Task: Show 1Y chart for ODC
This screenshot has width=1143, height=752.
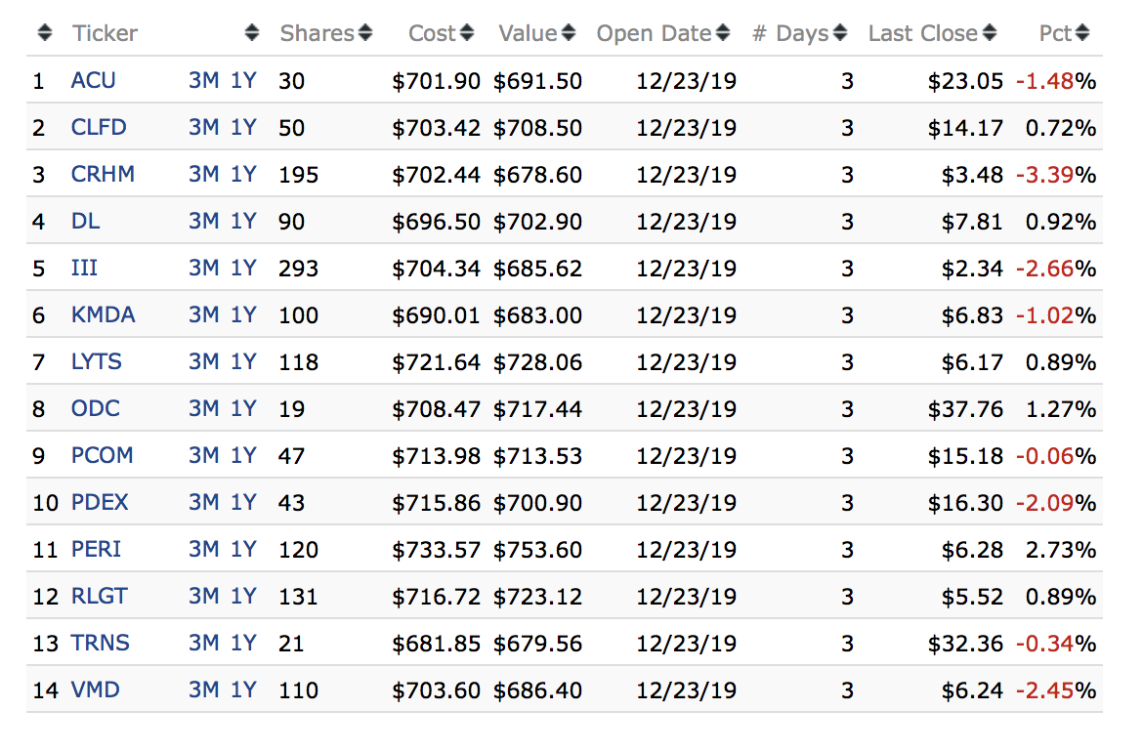Action: [243, 409]
